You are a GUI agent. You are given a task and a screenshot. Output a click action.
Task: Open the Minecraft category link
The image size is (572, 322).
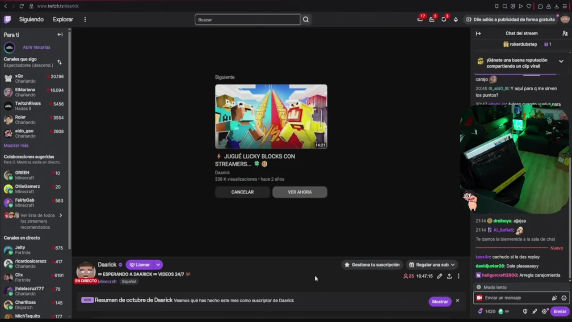click(107, 281)
